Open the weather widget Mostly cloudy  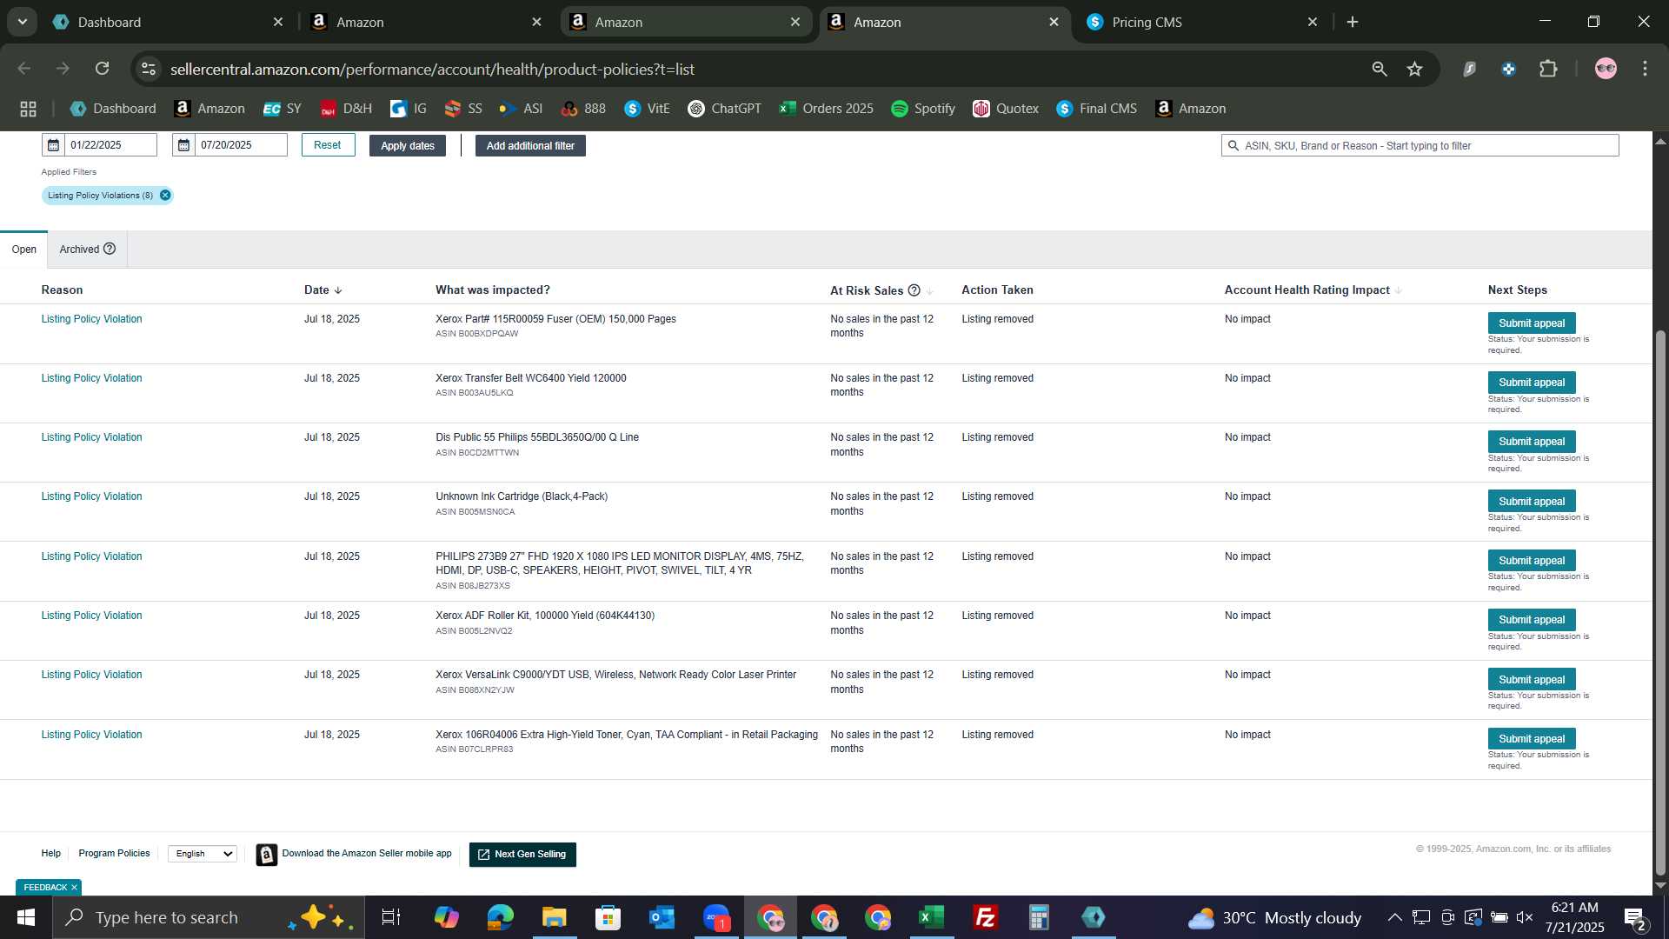(1274, 917)
